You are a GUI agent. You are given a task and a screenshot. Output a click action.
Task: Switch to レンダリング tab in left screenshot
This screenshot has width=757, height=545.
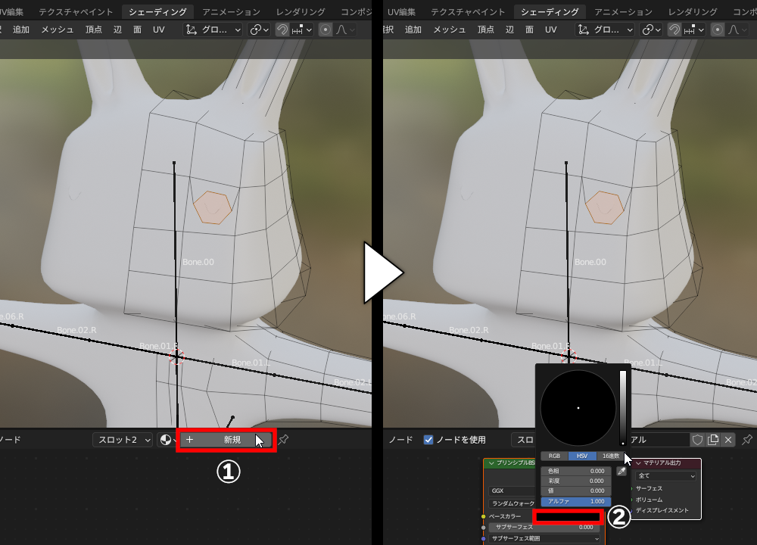point(301,11)
